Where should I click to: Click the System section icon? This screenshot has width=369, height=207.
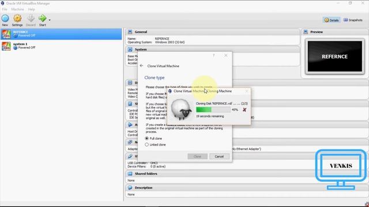click(x=130, y=49)
